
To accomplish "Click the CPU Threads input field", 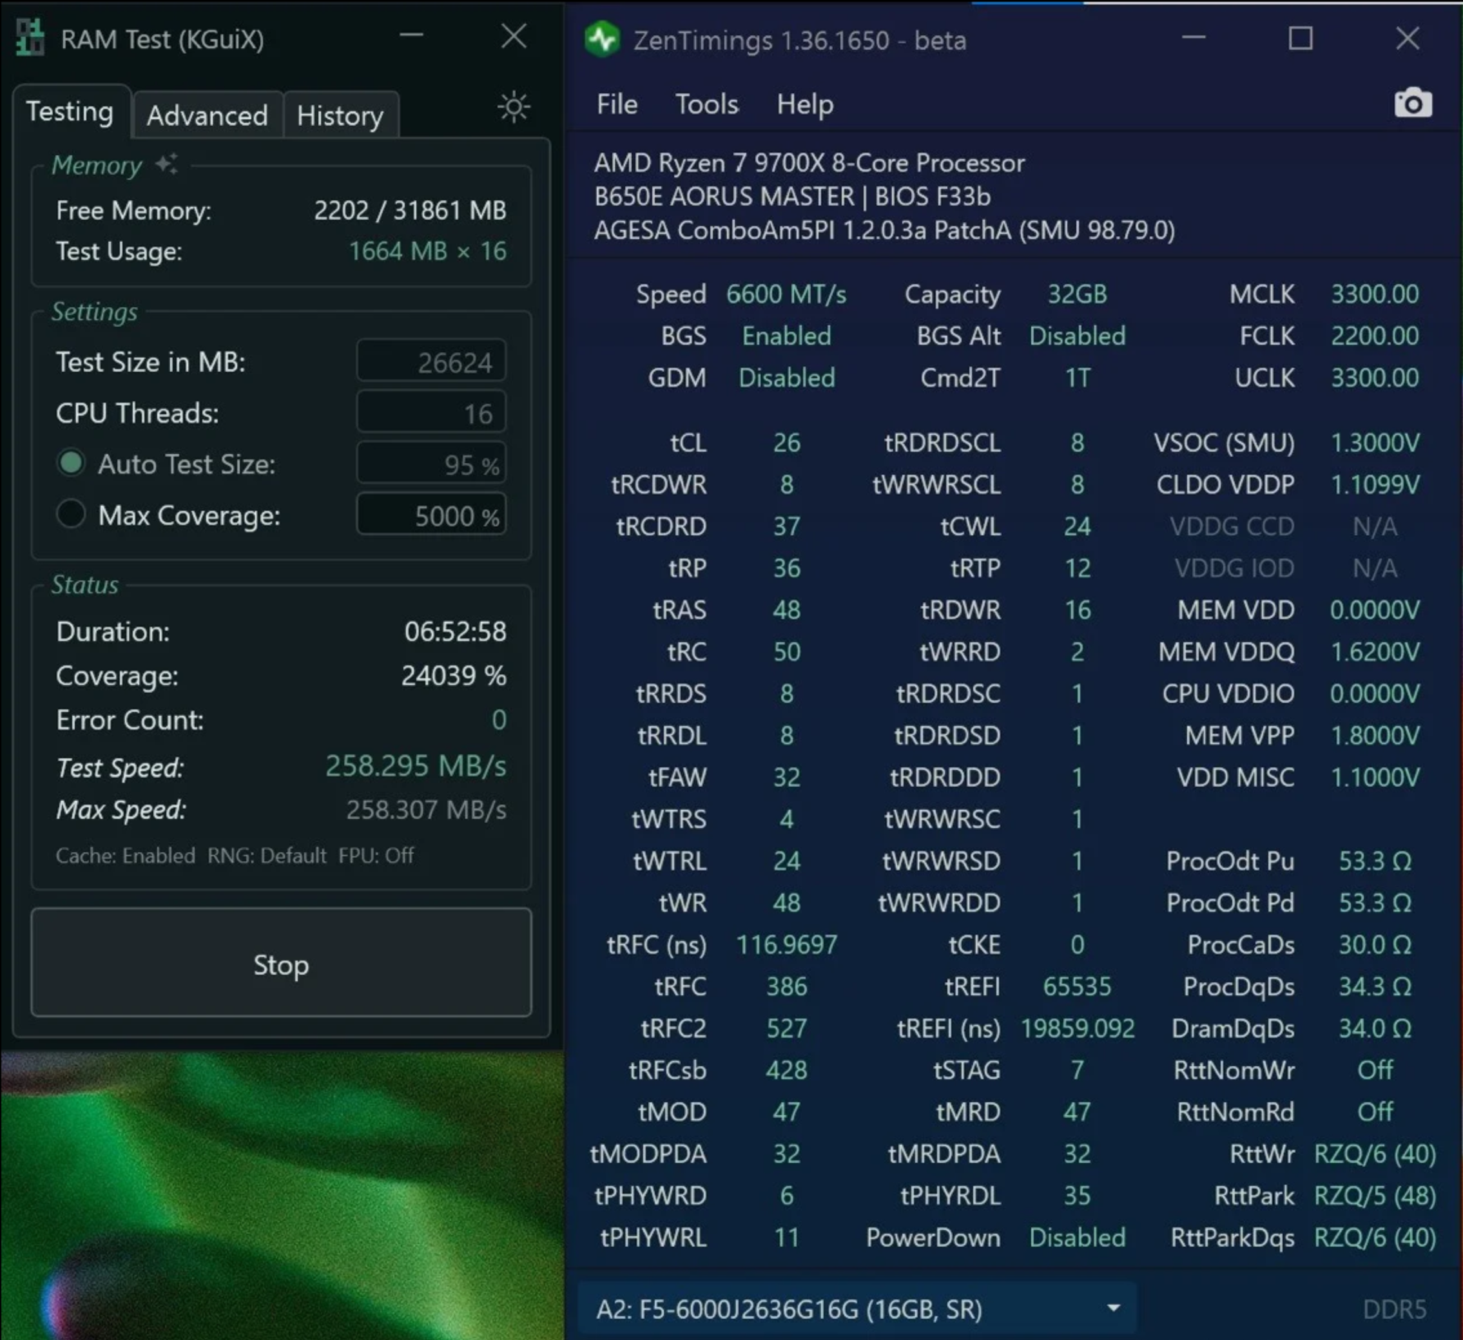I will pyautogui.click(x=431, y=413).
